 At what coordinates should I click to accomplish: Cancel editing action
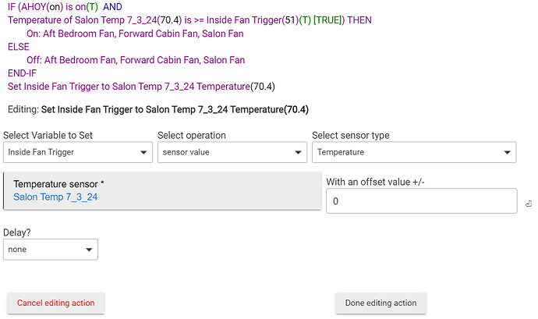pos(56,303)
